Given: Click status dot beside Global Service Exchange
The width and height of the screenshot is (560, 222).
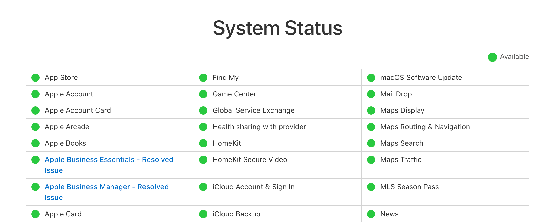Looking at the screenshot, I should [203, 110].
